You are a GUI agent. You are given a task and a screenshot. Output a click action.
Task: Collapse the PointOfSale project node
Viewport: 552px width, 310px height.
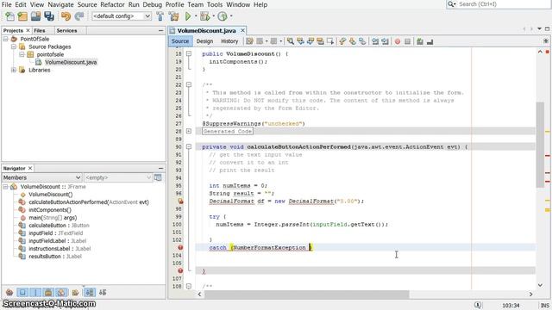pyautogui.click(x=6, y=39)
